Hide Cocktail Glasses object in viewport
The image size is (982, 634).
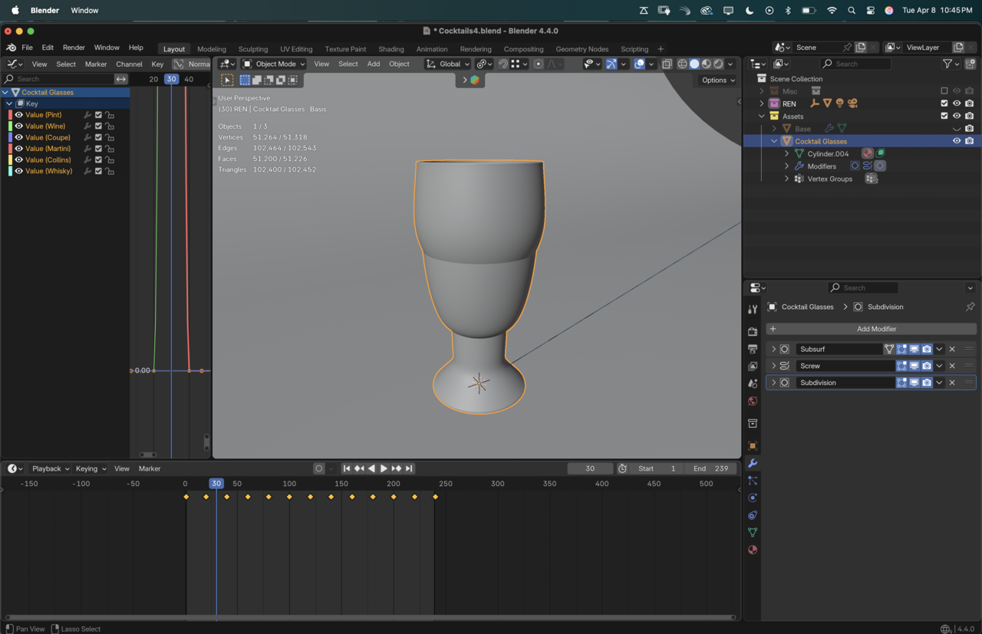click(957, 141)
